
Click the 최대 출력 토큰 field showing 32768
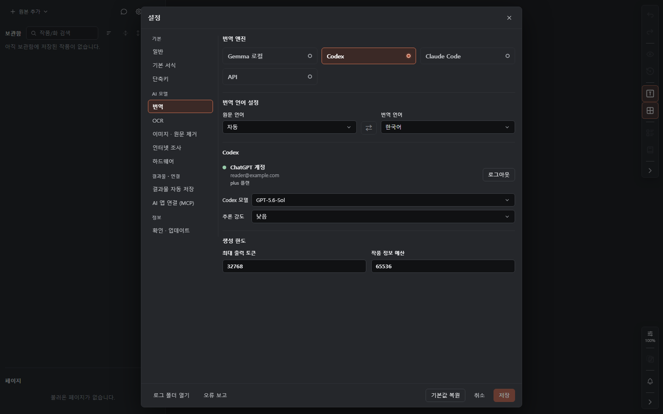(294, 266)
